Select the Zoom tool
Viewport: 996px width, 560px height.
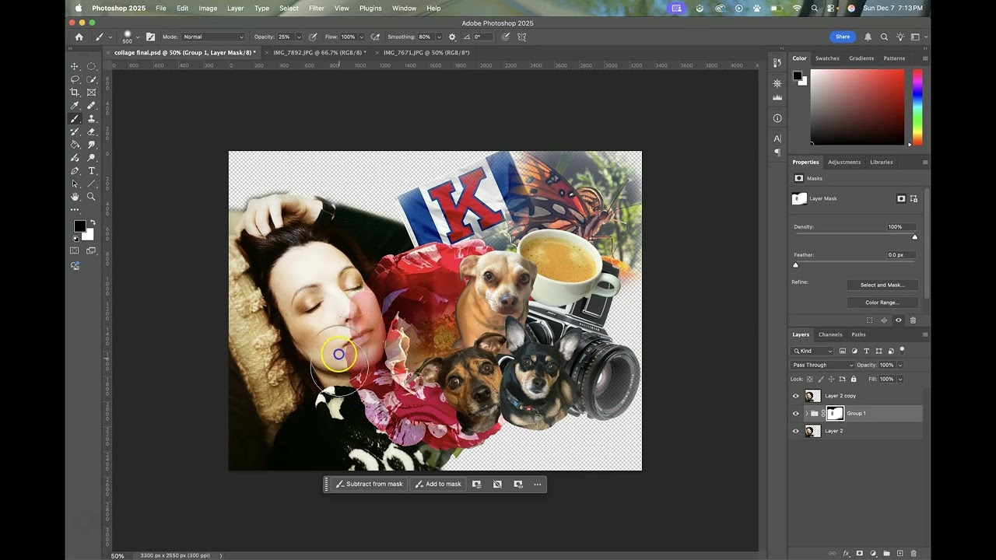(91, 197)
